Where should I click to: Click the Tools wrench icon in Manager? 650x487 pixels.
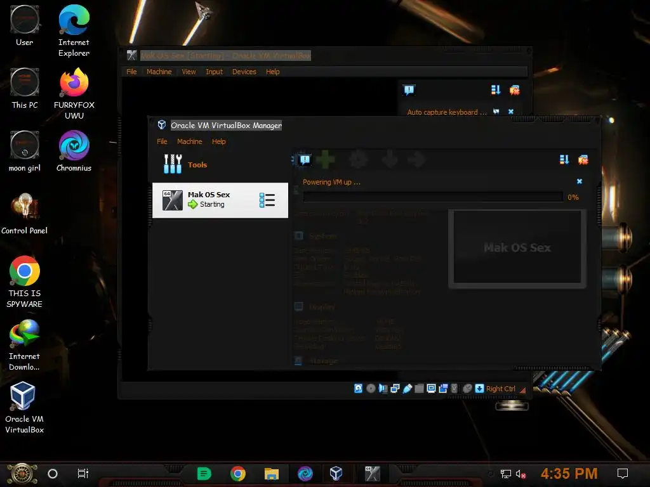point(173,164)
